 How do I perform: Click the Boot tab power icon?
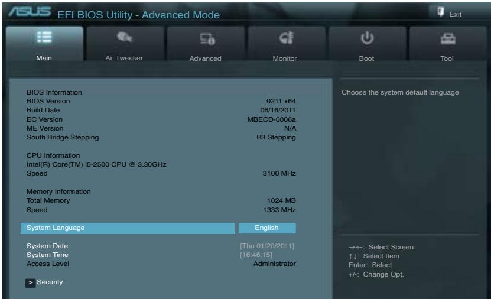[367, 38]
